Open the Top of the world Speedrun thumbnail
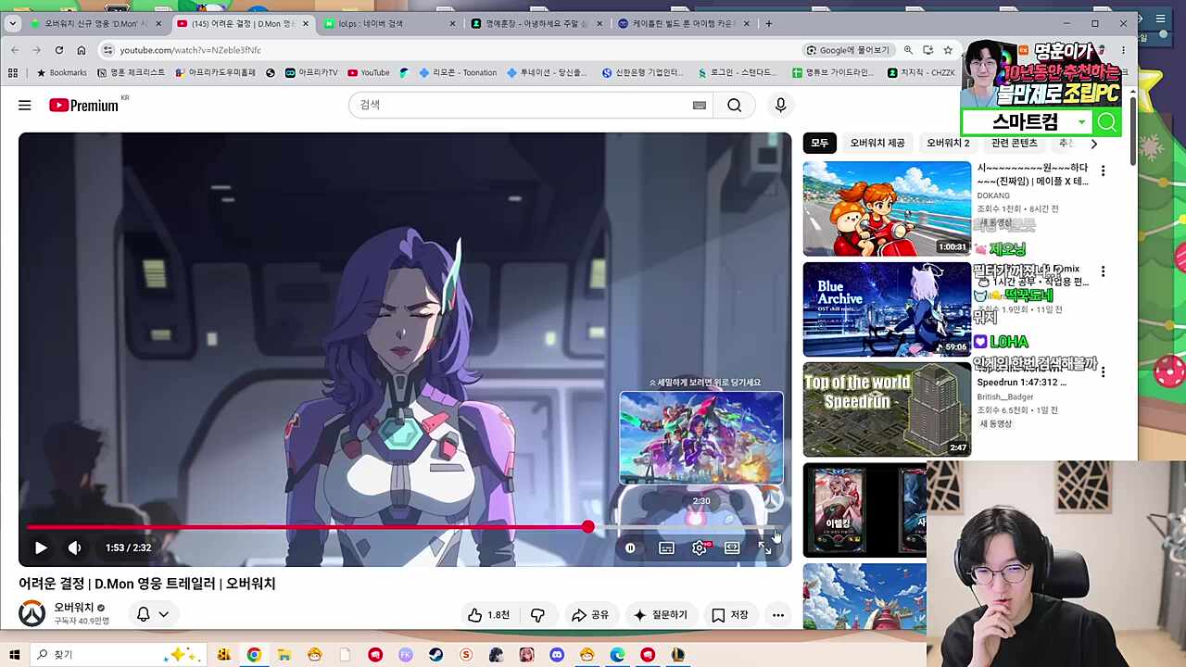The width and height of the screenshot is (1186, 667). (887, 409)
